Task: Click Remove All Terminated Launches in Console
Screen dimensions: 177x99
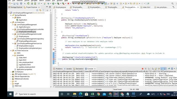Action: pos(149,69)
